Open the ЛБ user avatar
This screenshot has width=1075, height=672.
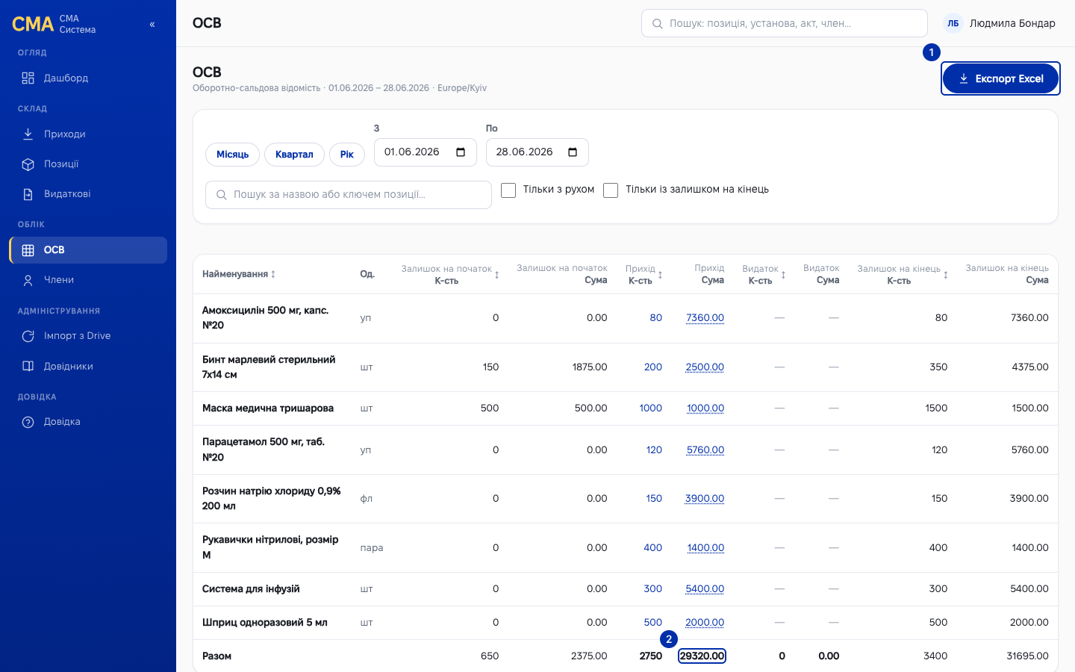[953, 23]
